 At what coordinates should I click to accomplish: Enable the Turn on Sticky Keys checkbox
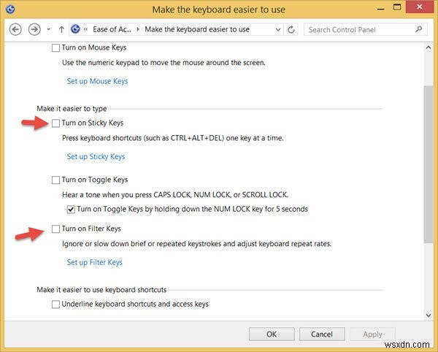coord(56,123)
